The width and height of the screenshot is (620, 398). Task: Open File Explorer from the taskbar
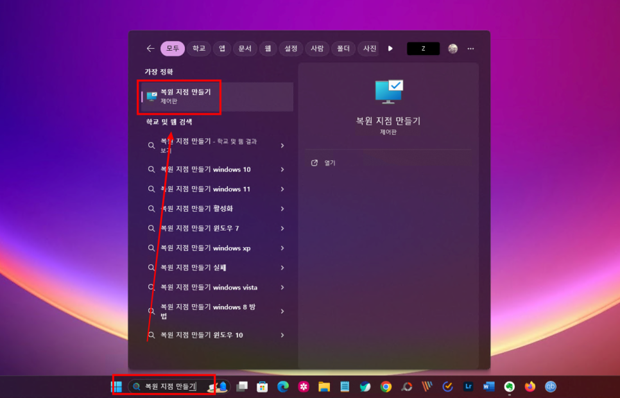tap(324, 386)
